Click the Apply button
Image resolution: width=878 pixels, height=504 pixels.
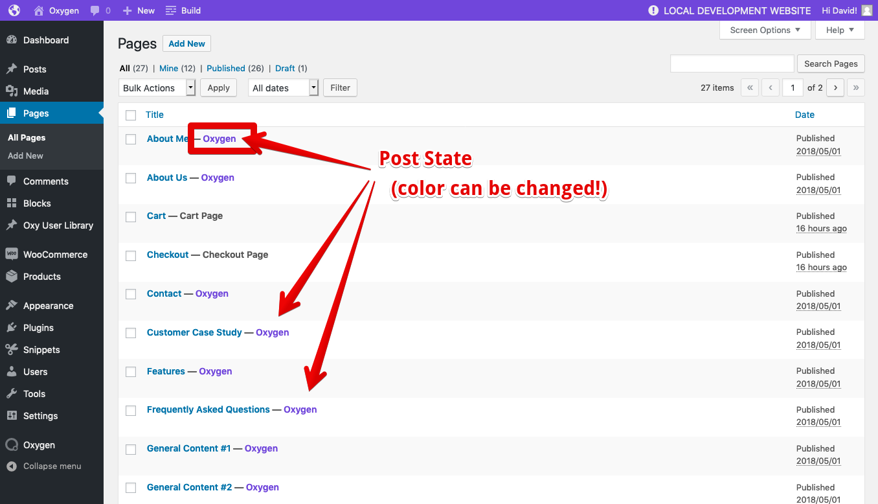(x=218, y=88)
